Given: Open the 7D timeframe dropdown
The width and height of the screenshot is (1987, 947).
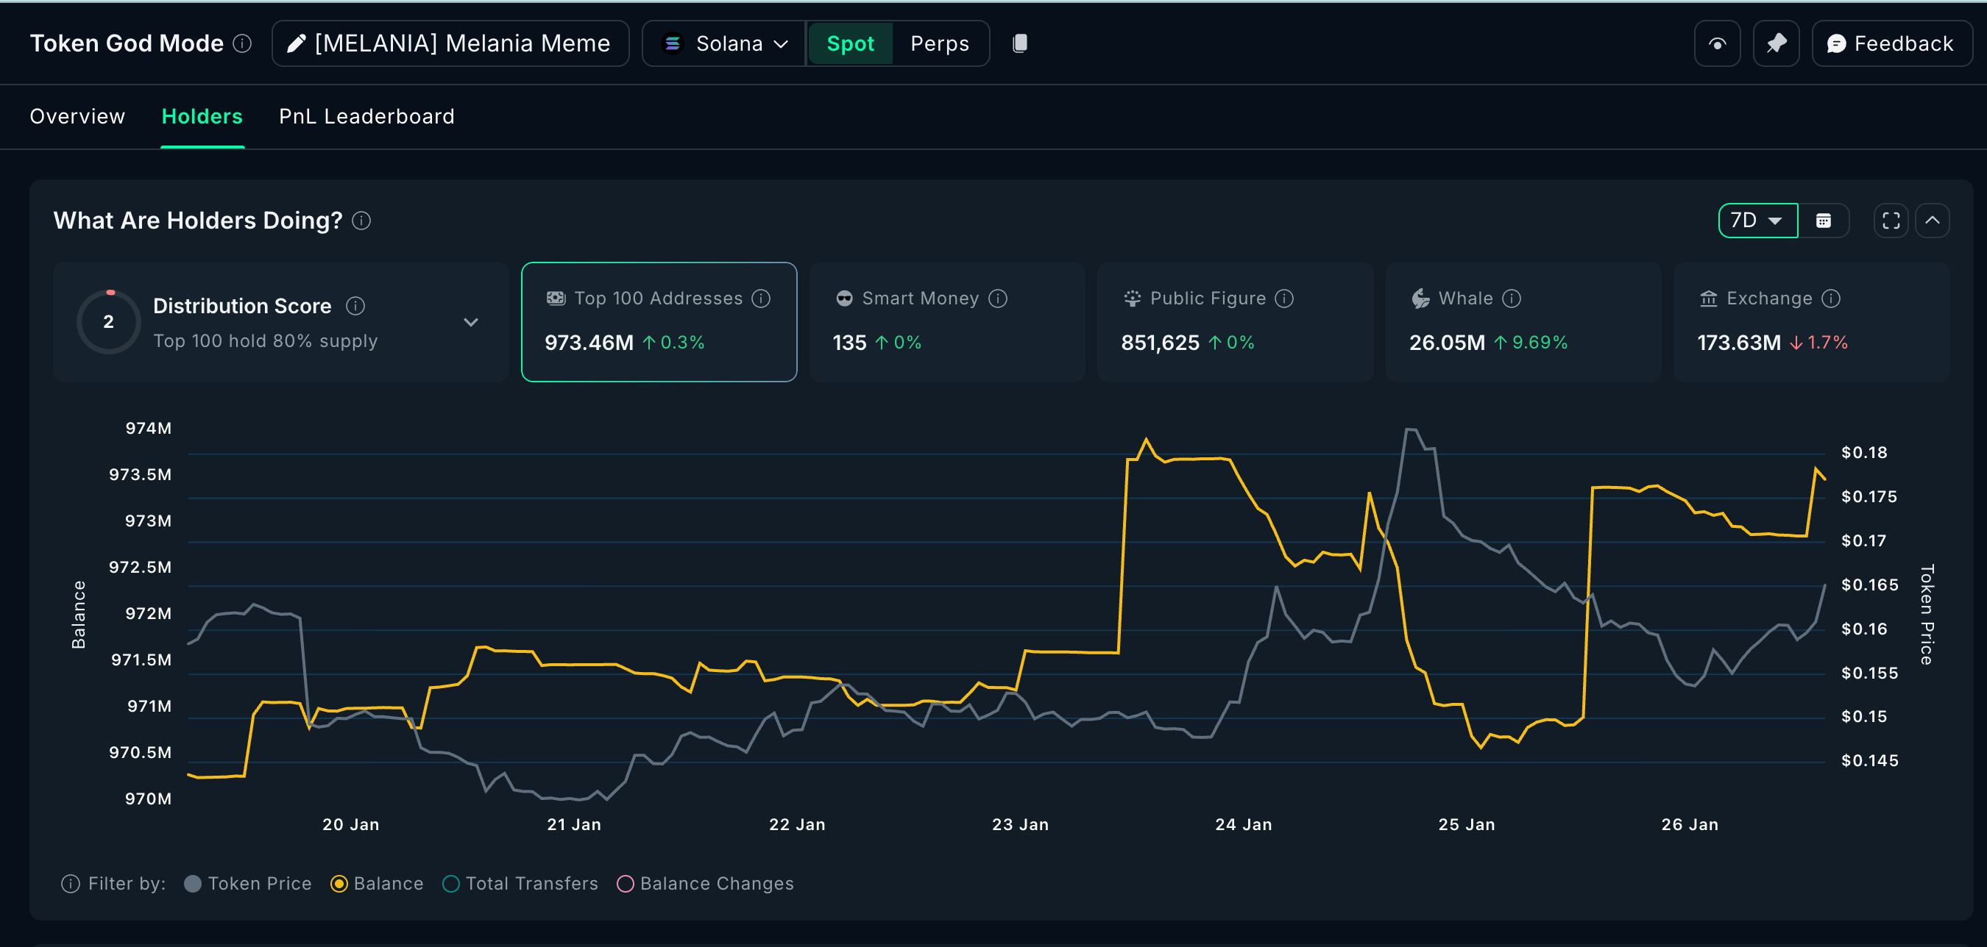Looking at the screenshot, I should [1758, 221].
